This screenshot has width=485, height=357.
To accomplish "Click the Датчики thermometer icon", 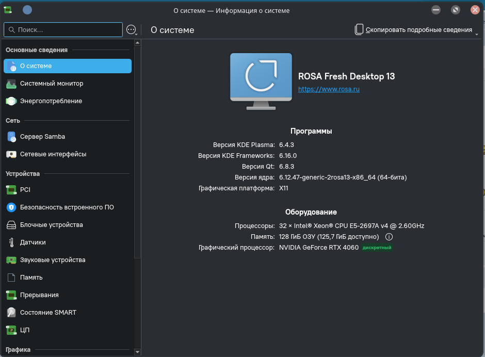I will tap(11, 242).
